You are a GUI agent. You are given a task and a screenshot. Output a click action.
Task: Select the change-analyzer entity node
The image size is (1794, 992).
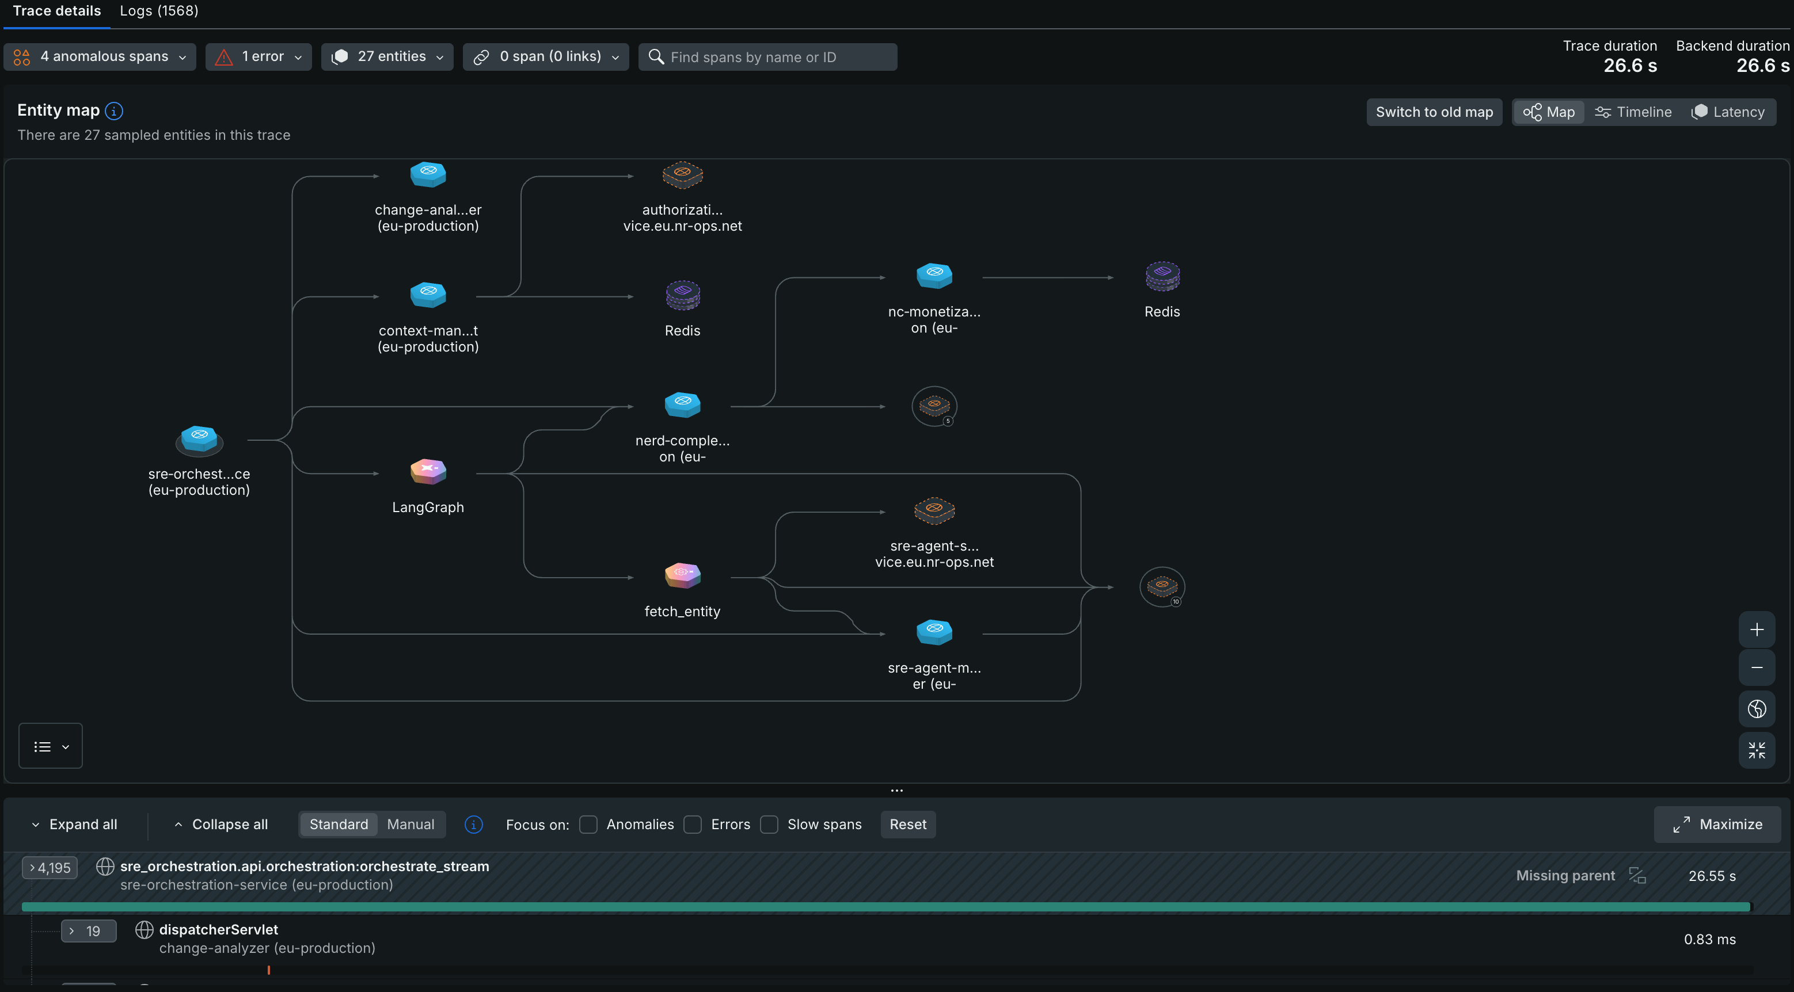pyautogui.click(x=428, y=174)
